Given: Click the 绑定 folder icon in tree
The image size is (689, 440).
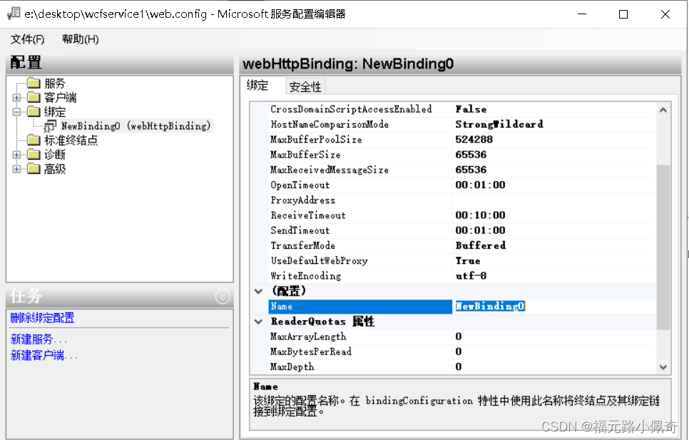Looking at the screenshot, I should point(34,111).
